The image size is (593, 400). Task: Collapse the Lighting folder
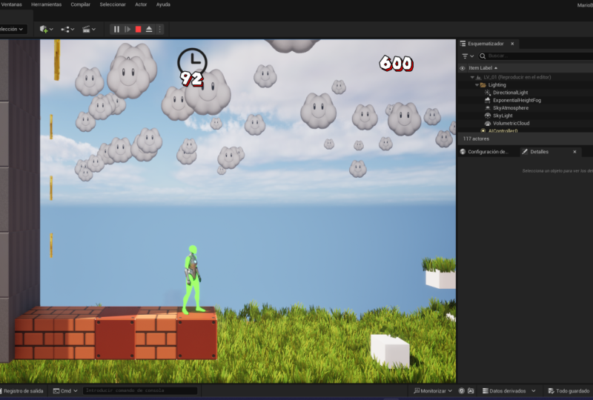(x=477, y=85)
